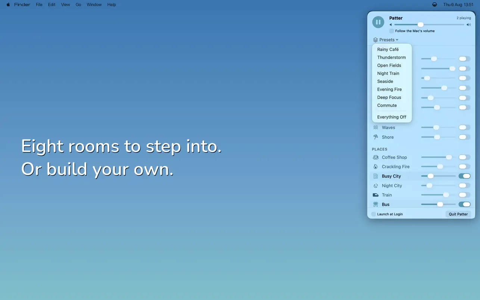Enable the Coffee Shop toggle

[464, 157]
